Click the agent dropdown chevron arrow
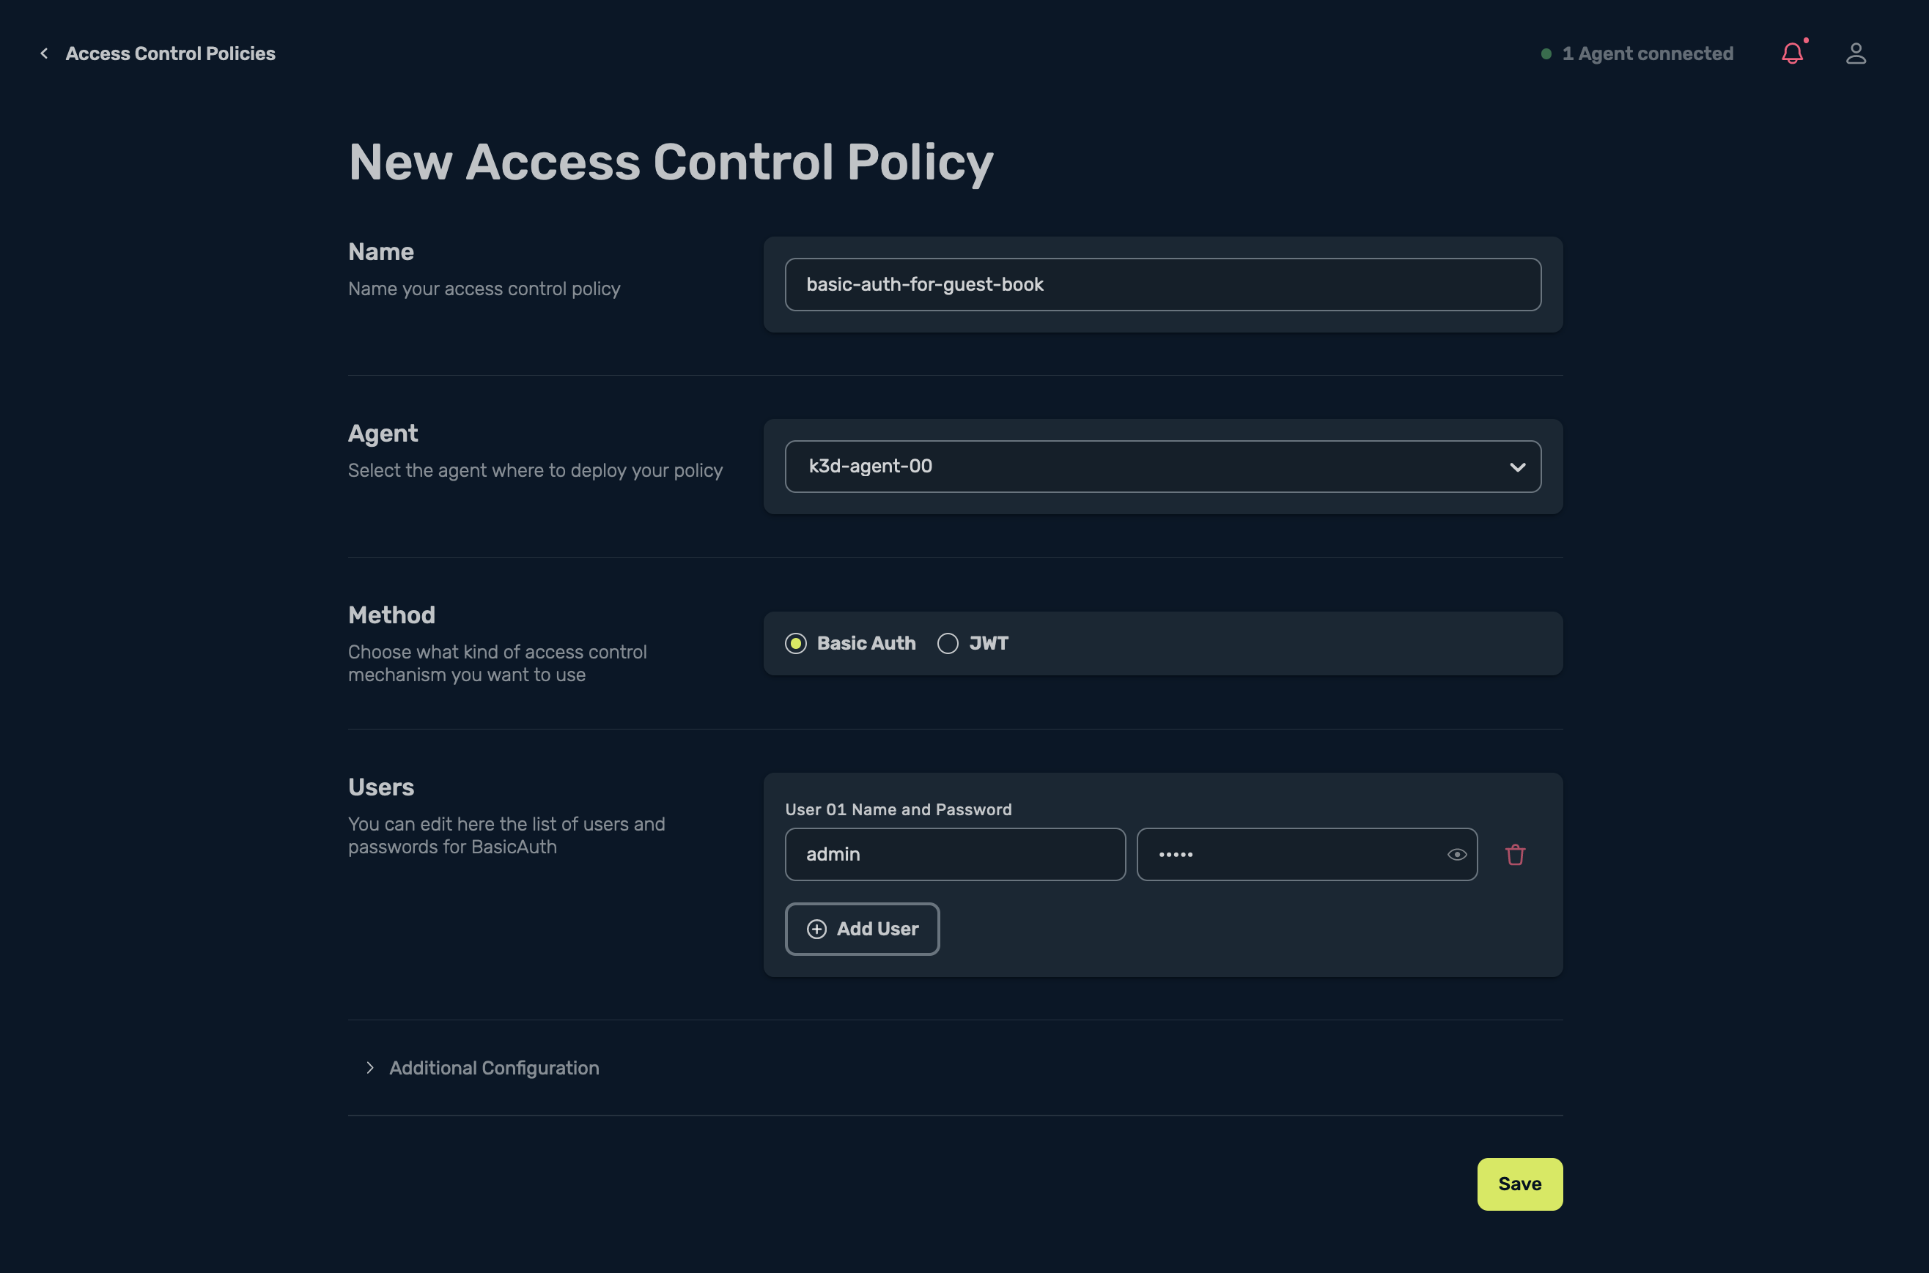 pos(1517,467)
